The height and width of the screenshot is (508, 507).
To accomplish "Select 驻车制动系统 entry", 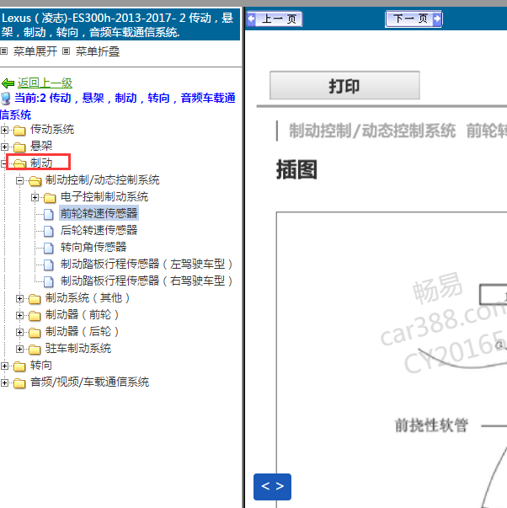I will pos(78,348).
